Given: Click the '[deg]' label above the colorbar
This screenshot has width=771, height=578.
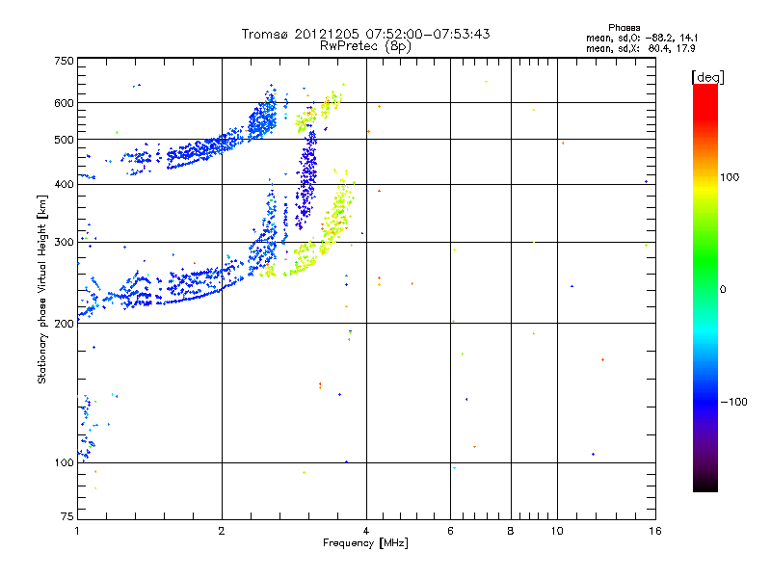Looking at the screenshot, I should (707, 77).
